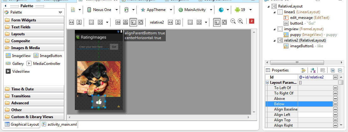Click the first gravity arrows icon
The image size is (348, 132).
point(100,22)
